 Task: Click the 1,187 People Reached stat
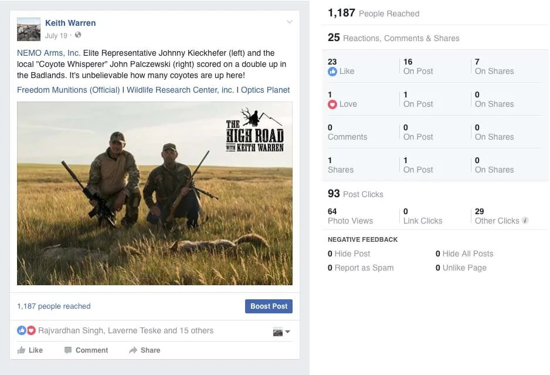click(374, 13)
